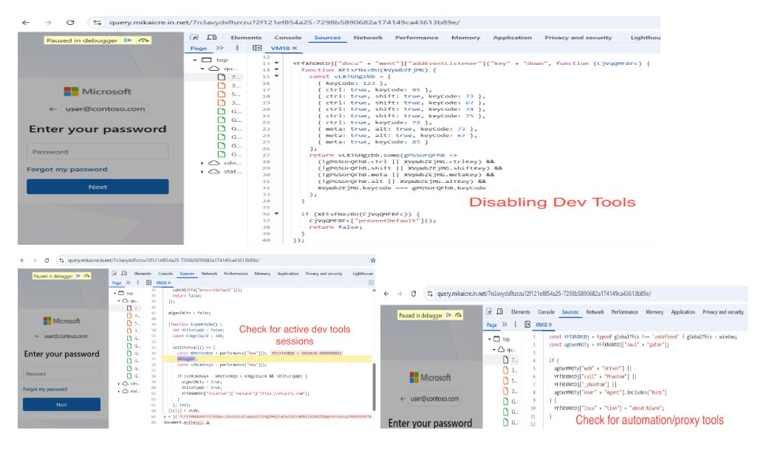The width and height of the screenshot is (783, 453).
Task: Click the Password field in top window login page
Action: (98, 152)
